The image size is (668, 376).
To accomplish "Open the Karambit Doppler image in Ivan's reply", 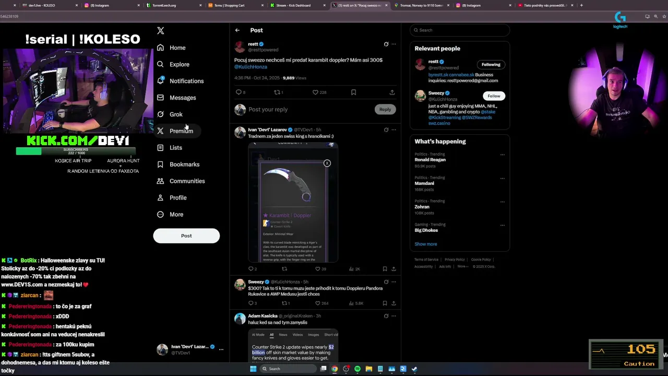I will pos(293,202).
